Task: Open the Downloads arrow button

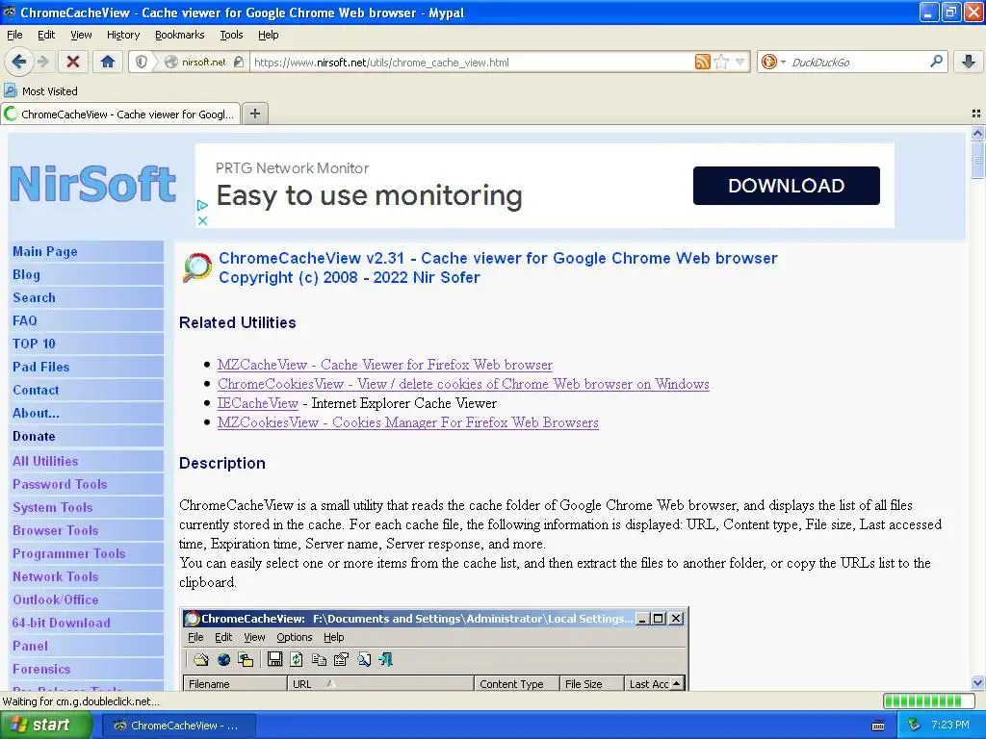Action: 969,62
